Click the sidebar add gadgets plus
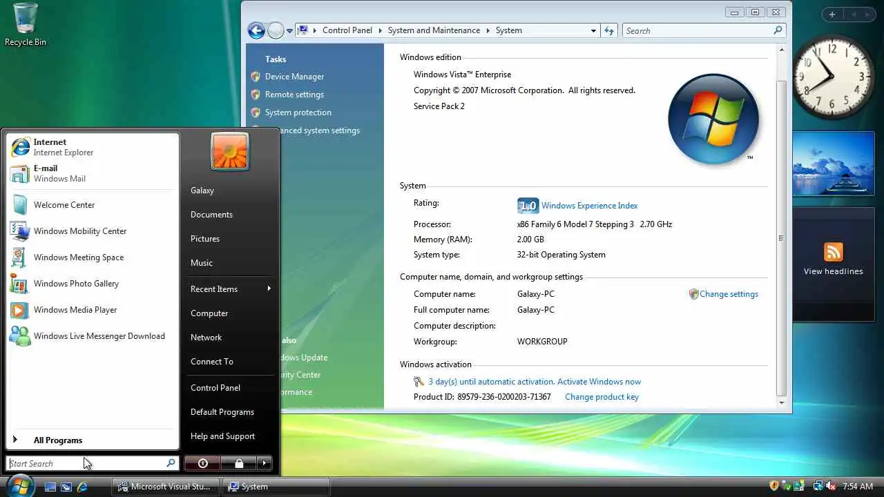 [x=832, y=14]
